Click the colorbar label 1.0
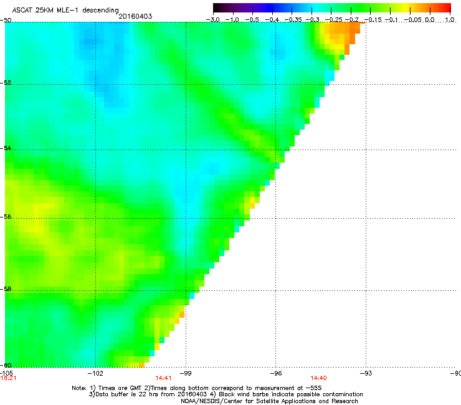 [x=450, y=20]
